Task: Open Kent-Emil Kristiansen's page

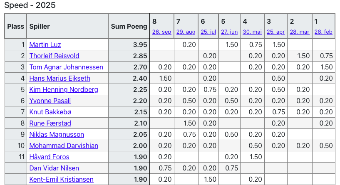Action: [61, 180]
